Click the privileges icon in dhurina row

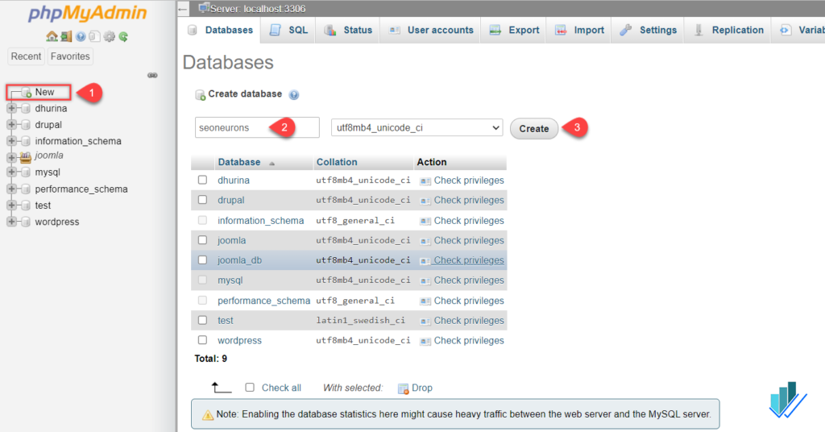pyautogui.click(x=425, y=181)
